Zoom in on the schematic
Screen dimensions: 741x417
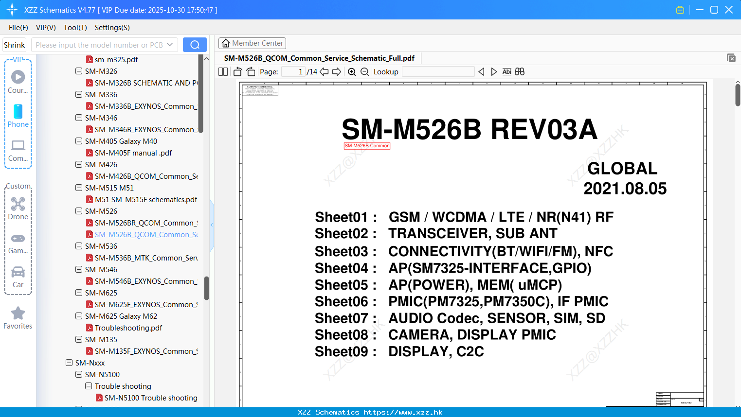point(352,71)
